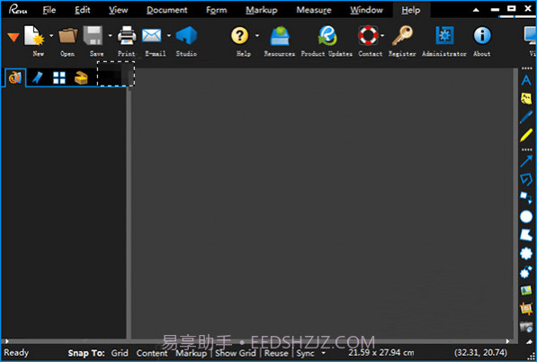The width and height of the screenshot is (537, 362).
Task: Open the Administrator tool
Action: [x=444, y=35]
